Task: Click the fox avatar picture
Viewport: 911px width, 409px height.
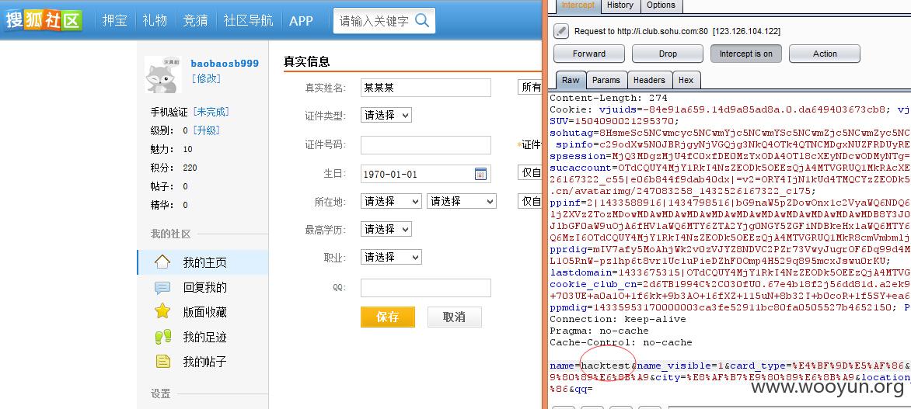Action: coord(162,75)
